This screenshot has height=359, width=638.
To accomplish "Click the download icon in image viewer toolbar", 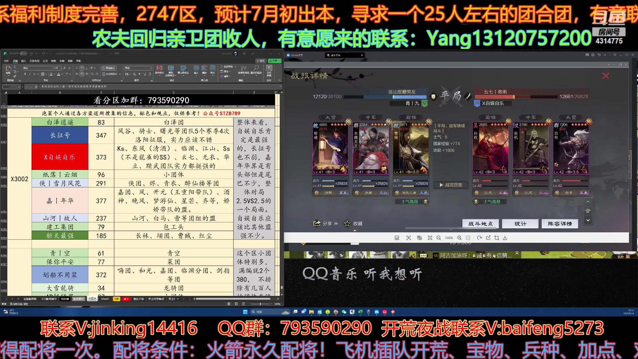I will (x=505, y=238).
